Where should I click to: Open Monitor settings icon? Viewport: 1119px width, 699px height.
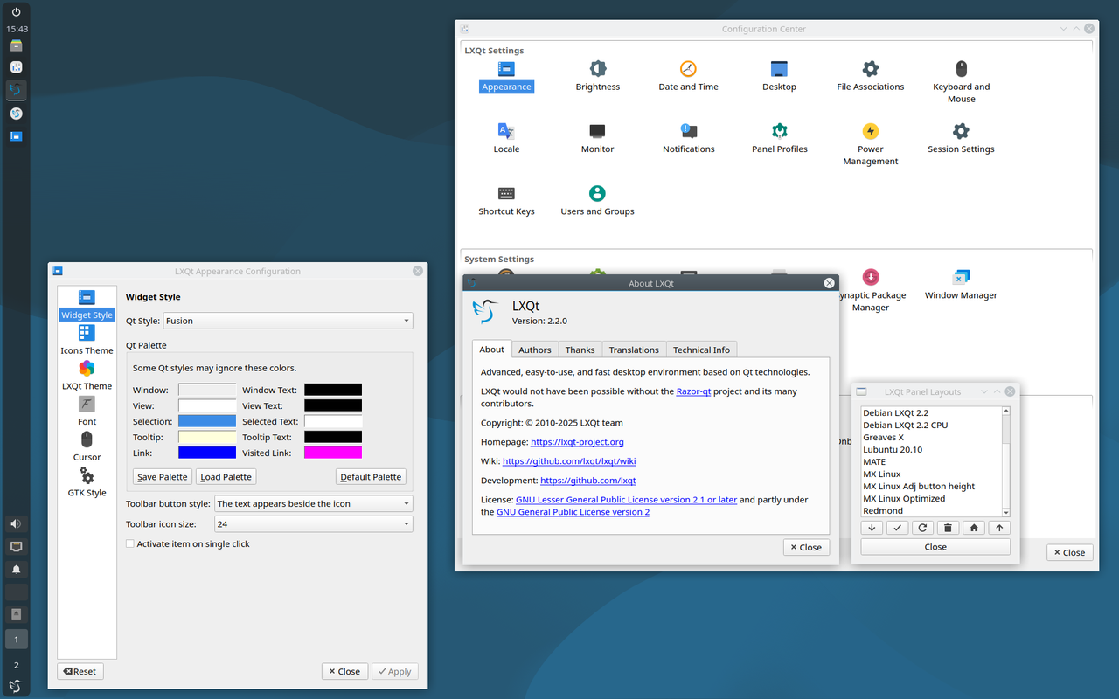tap(598, 138)
